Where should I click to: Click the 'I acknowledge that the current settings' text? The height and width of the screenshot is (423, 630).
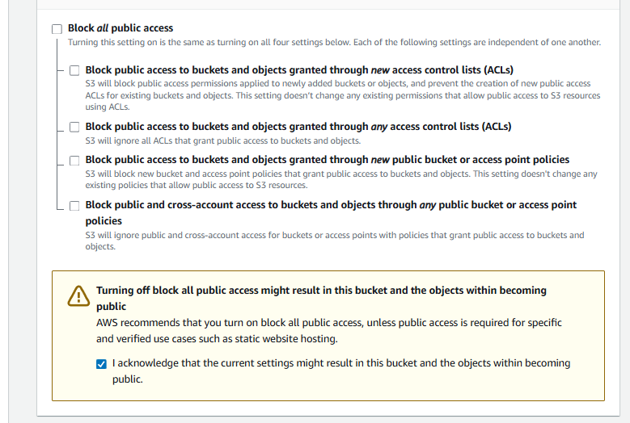point(340,363)
